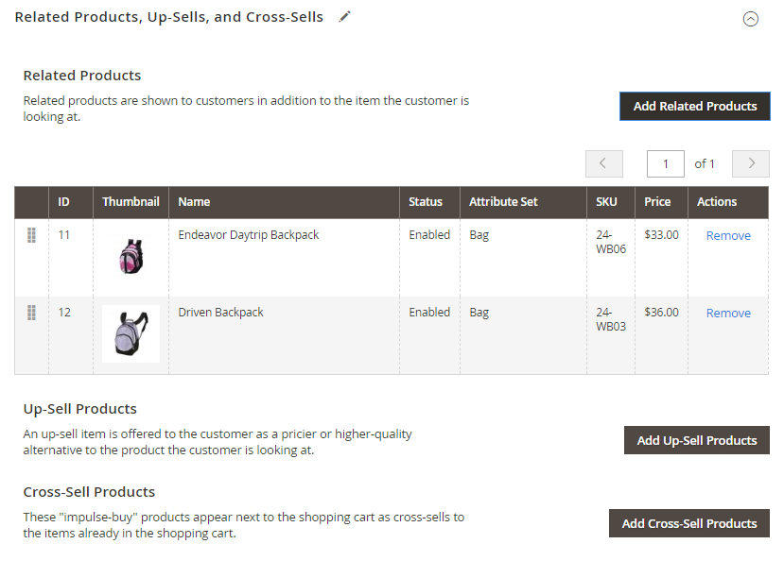Click the Attribute Set column header
784x561 pixels.
tap(503, 201)
